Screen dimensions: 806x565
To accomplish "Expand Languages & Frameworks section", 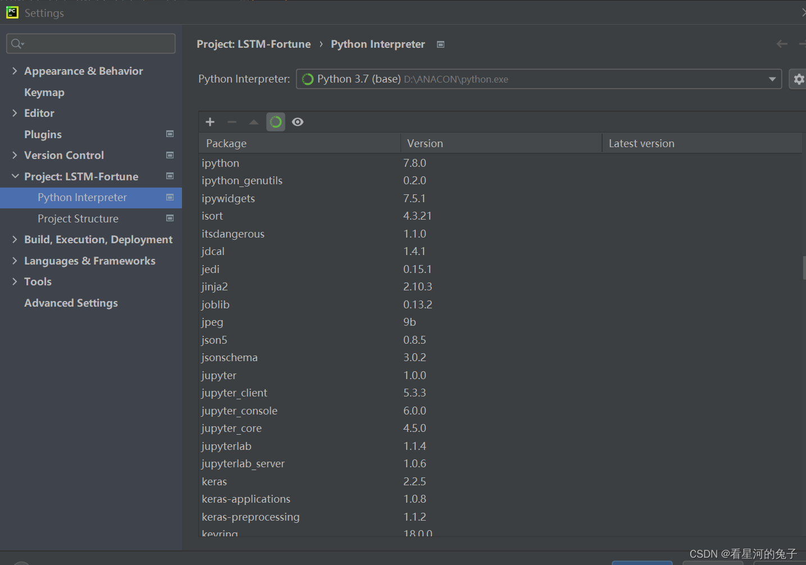I will (15, 261).
